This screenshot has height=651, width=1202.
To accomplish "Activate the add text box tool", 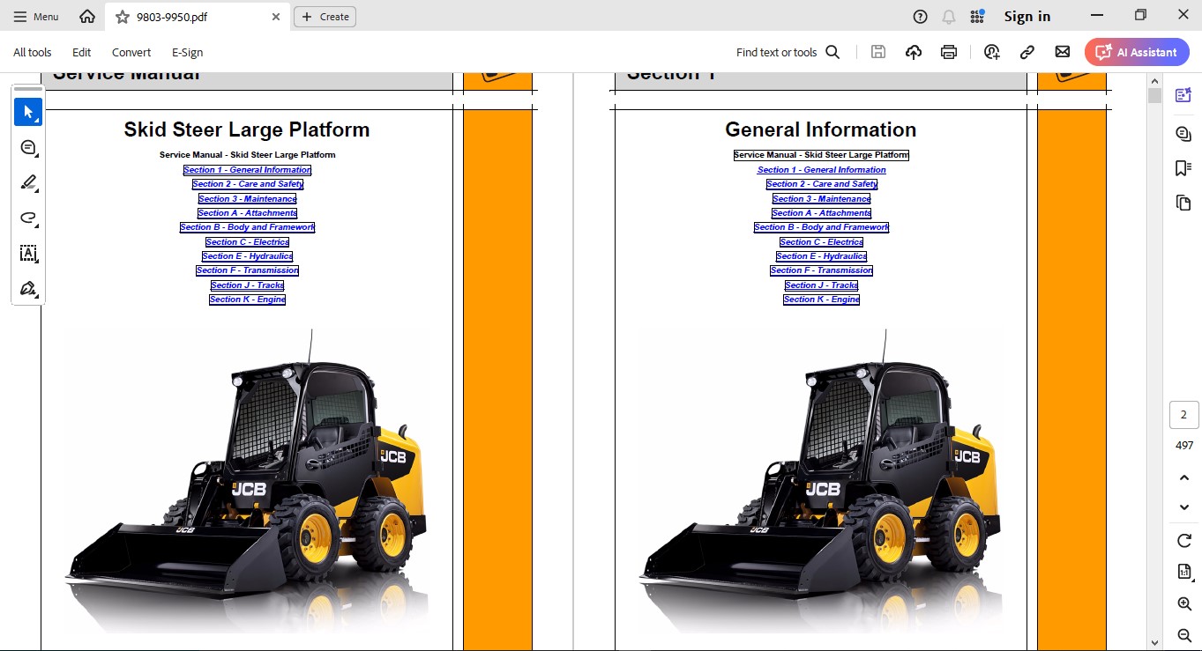I will (x=28, y=253).
